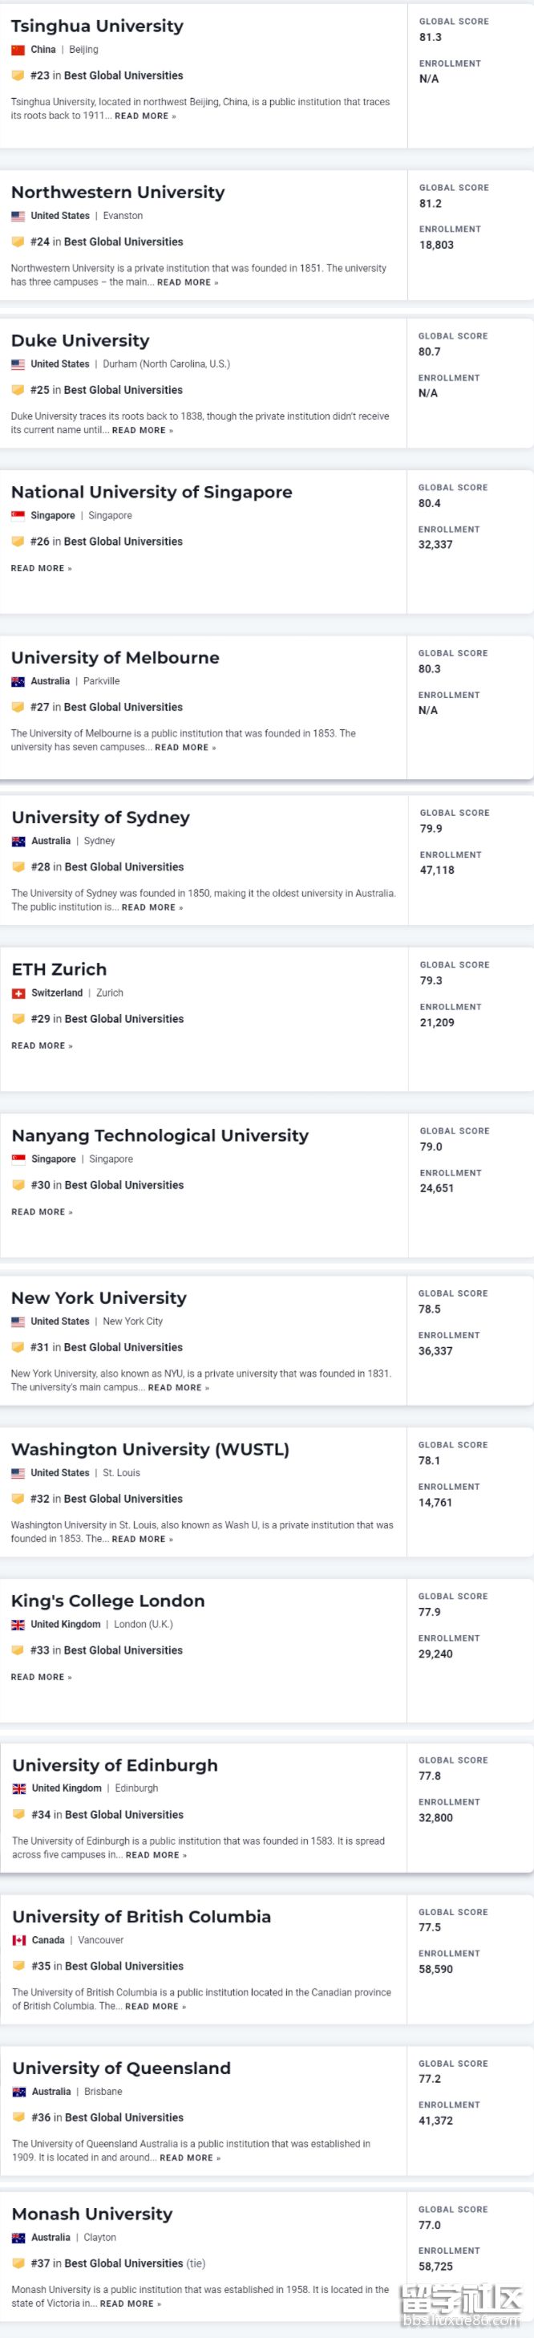Screen dimensions: 534x2338
Task: Click the US flag under Duke University
Action: pos(18,364)
